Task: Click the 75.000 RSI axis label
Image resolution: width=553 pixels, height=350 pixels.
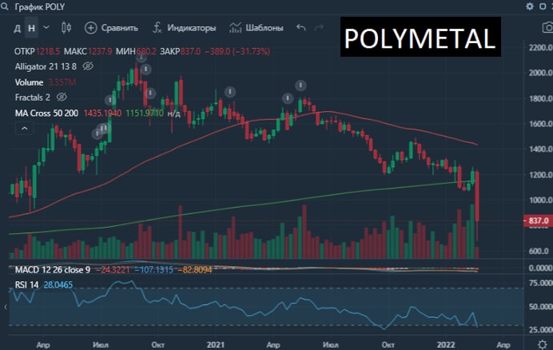Action: 541,283
